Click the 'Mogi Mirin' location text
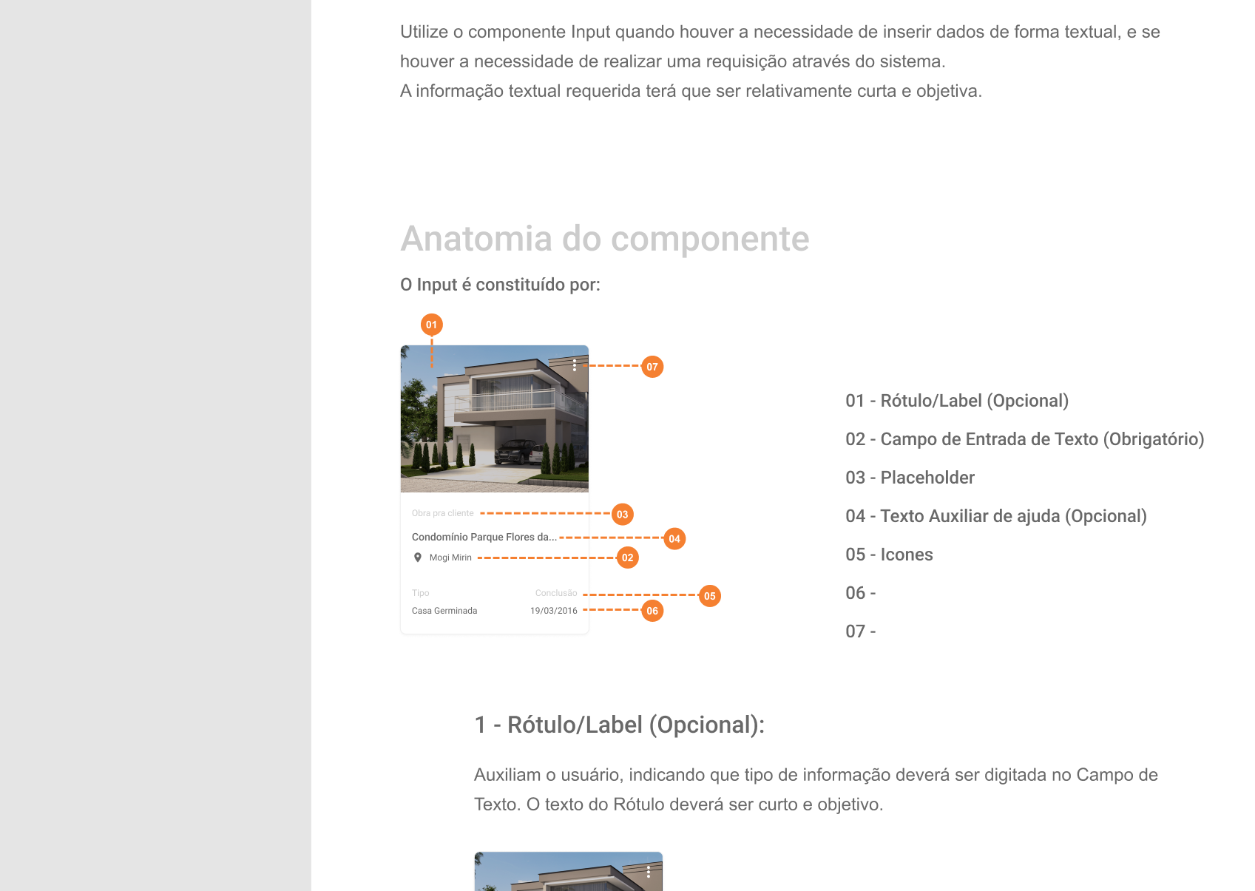 pyautogui.click(x=450, y=558)
